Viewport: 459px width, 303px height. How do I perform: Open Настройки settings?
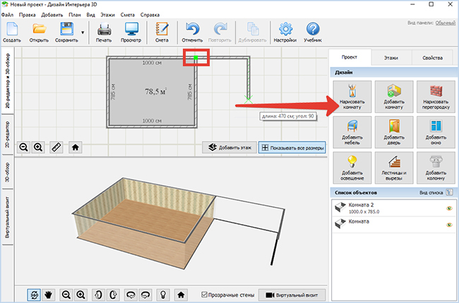coord(285,32)
